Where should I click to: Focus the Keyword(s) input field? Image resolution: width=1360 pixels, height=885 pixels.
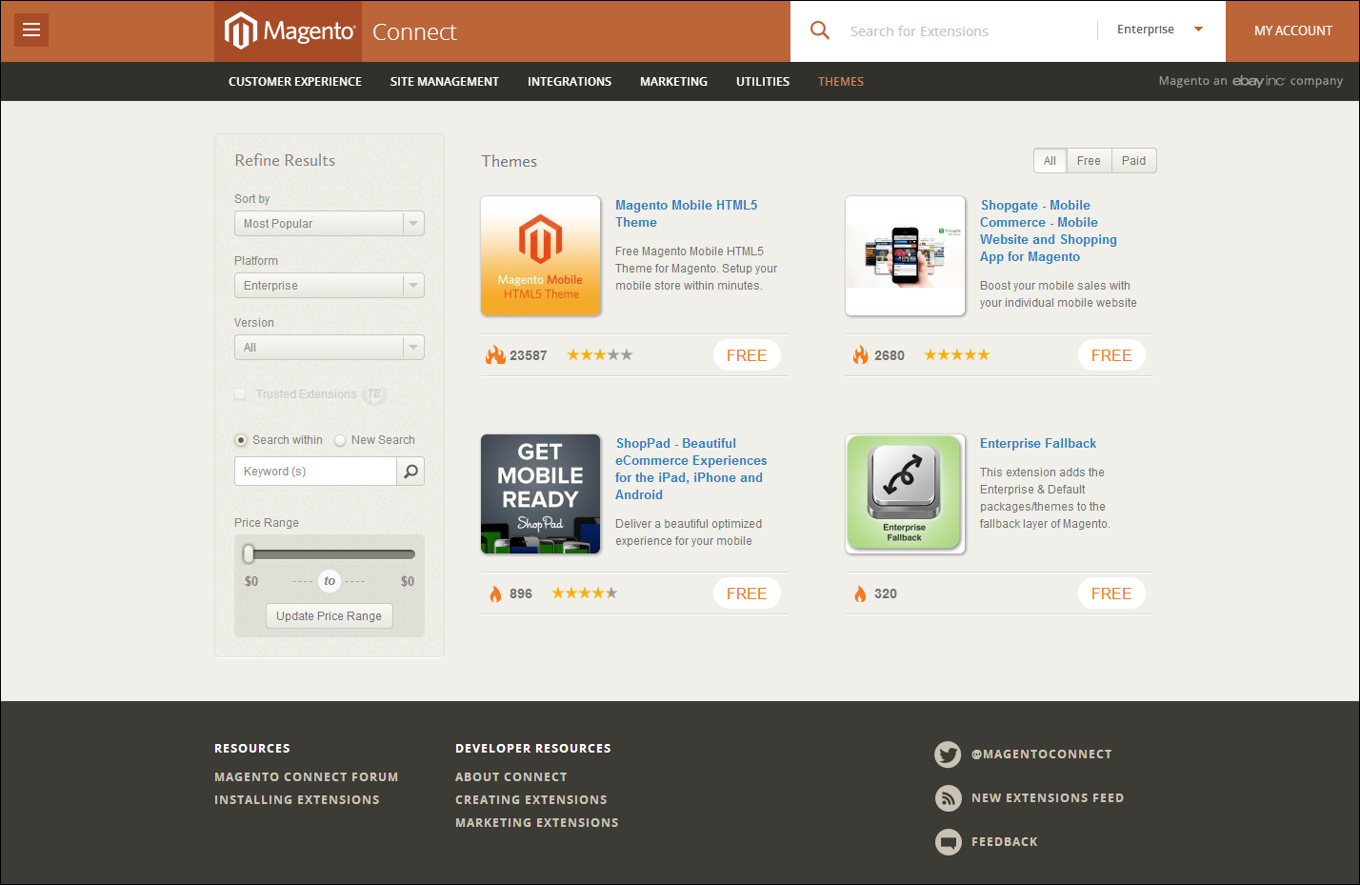pos(315,472)
